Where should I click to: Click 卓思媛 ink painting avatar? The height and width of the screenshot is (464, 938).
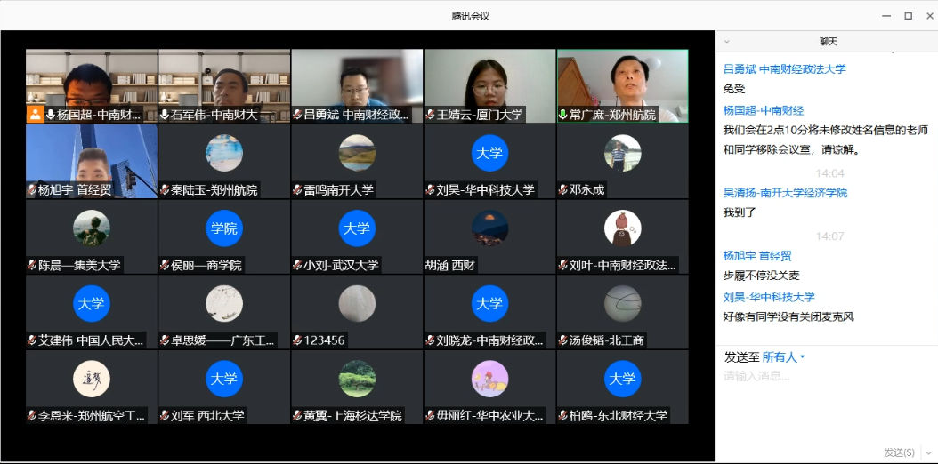point(224,303)
